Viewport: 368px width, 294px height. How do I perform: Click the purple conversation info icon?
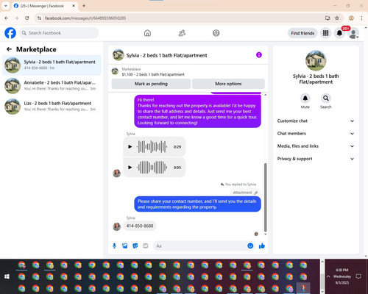coord(259,55)
